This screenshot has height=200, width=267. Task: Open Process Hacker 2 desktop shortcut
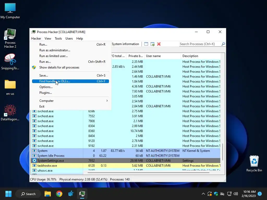pos(10,38)
